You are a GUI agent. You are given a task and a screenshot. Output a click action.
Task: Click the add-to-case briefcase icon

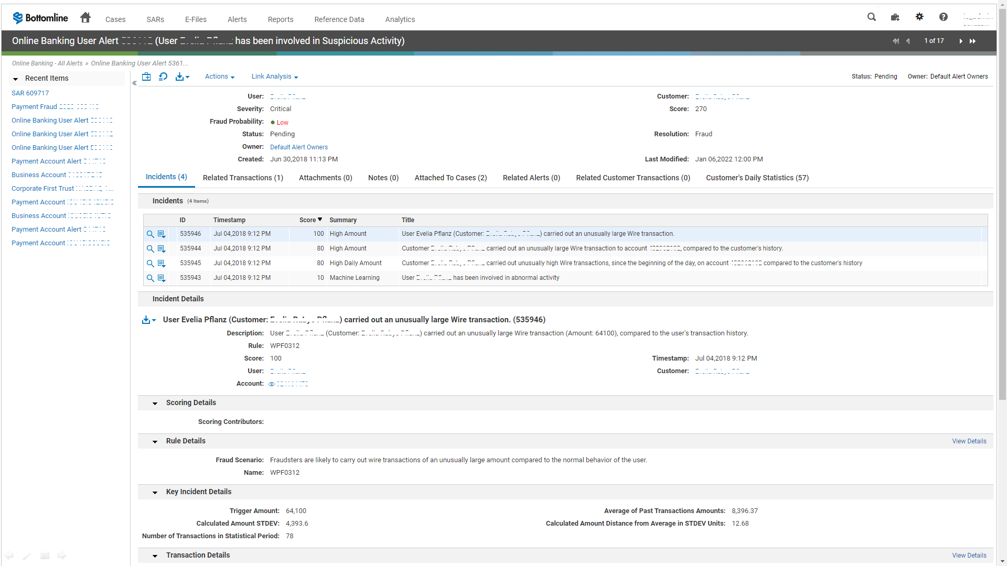[146, 77]
